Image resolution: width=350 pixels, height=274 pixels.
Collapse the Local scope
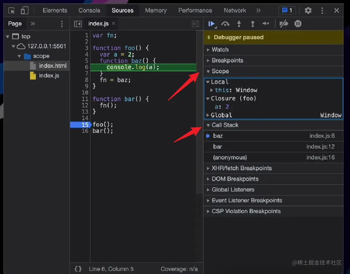pos(208,82)
